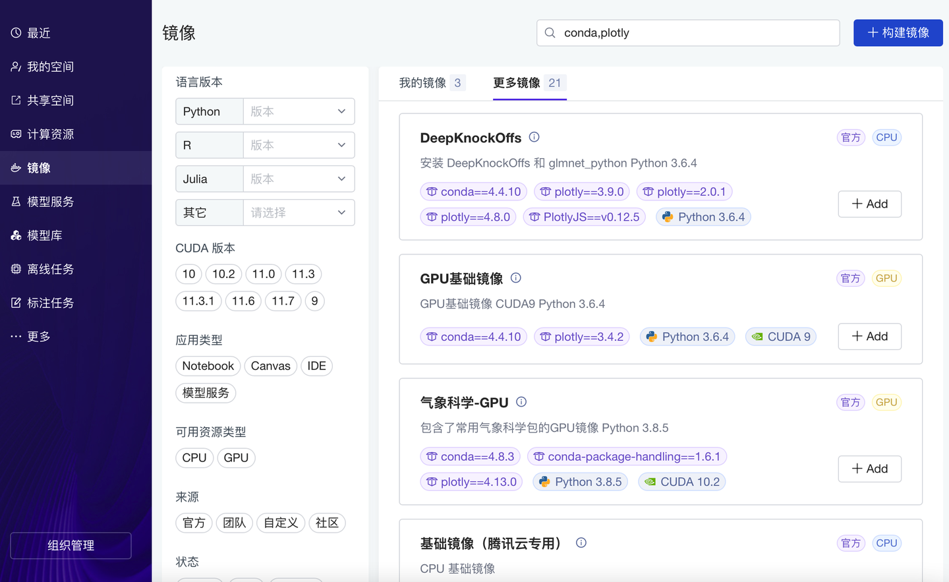Add the 气象科学-GPU image

[x=870, y=469]
